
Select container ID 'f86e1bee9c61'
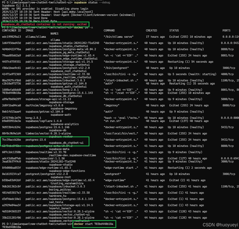(11, 68)
